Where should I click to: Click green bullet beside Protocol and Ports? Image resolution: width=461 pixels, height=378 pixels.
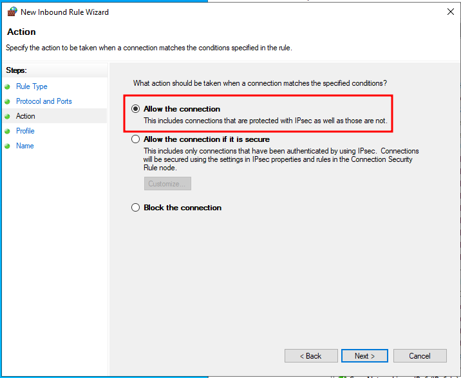click(7, 102)
